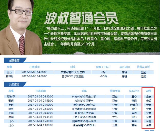Click the 大小 recommendation type cell
The width and height of the screenshot is (160, 131).
pos(115,117)
